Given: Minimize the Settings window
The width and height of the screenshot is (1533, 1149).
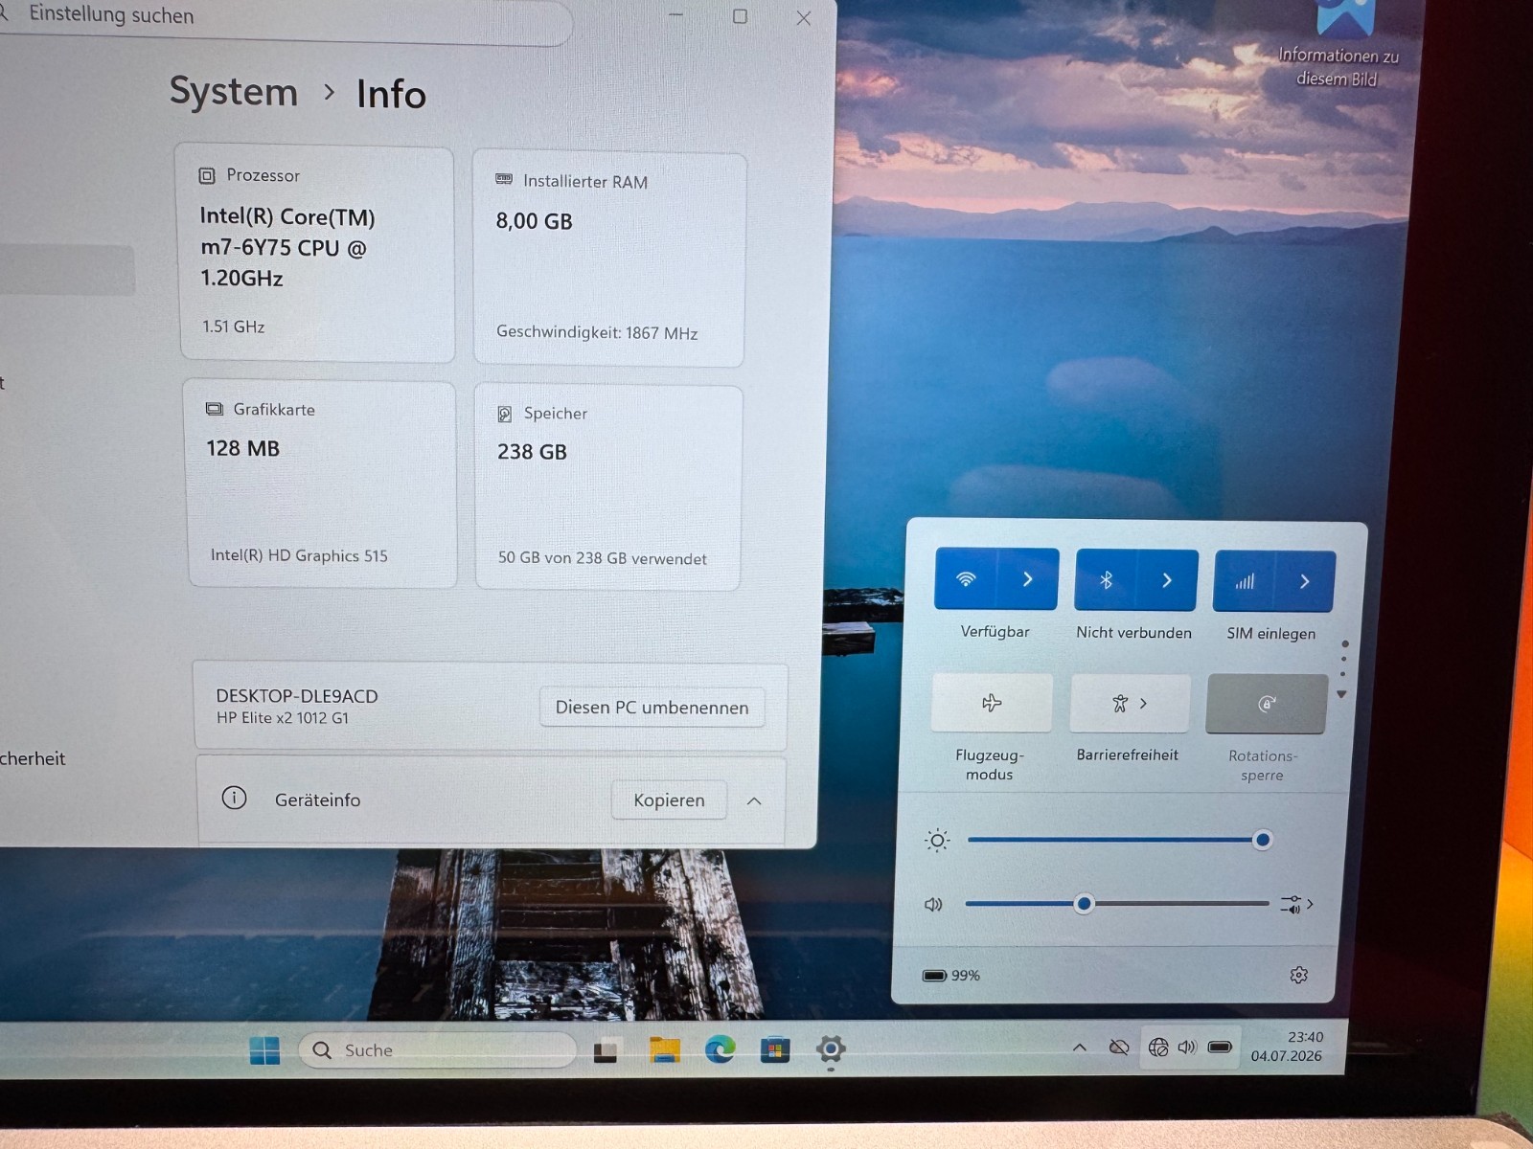Looking at the screenshot, I should tap(675, 15).
